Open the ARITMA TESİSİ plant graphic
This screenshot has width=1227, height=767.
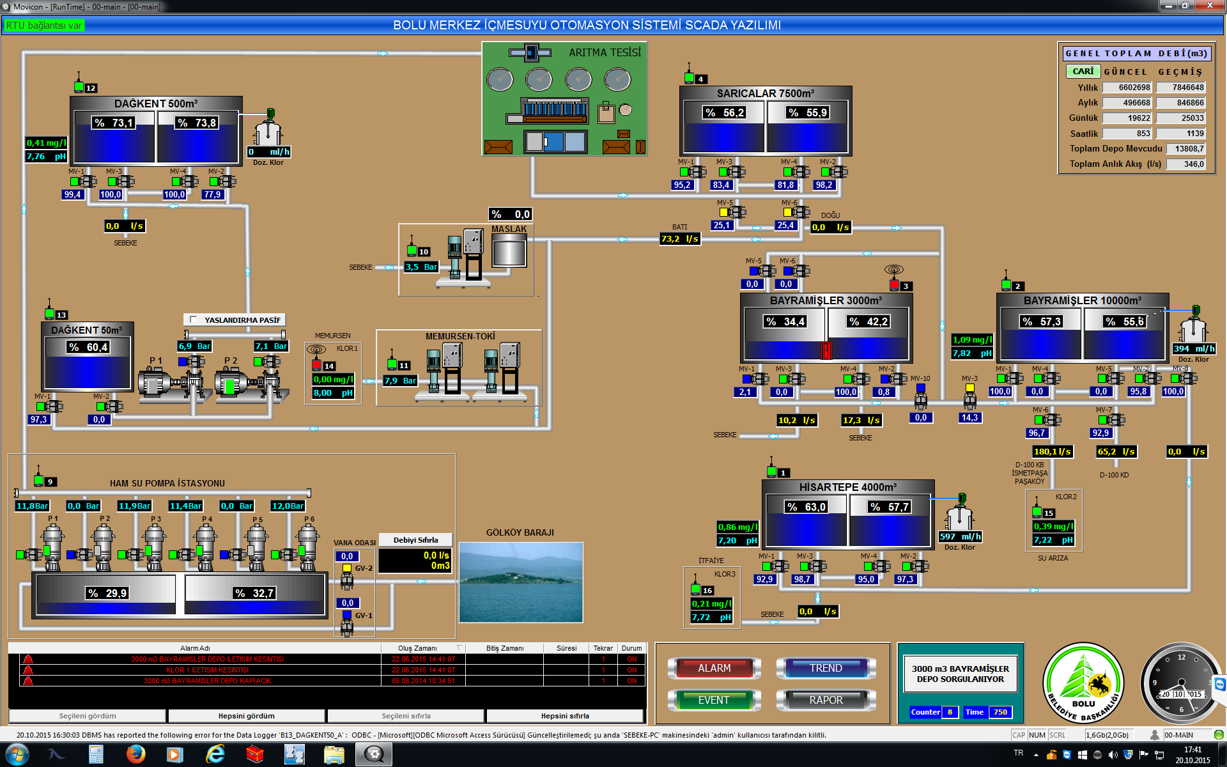coord(564,99)
